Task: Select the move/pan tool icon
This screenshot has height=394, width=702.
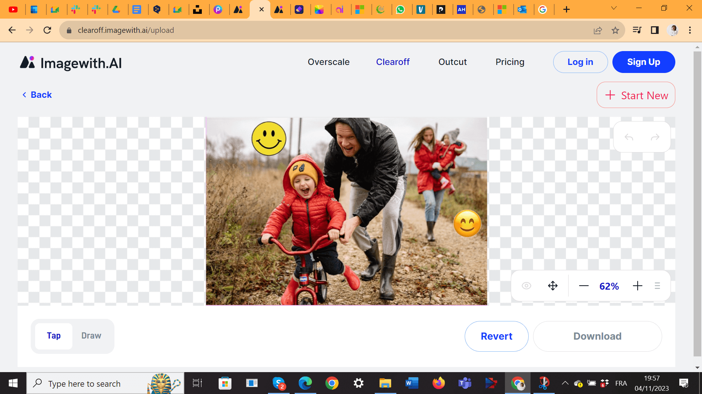Action: (552, 286)
